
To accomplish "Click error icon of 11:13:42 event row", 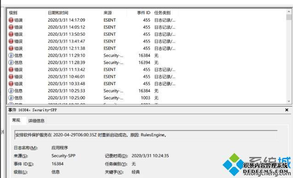I will [x=11, y=70].
